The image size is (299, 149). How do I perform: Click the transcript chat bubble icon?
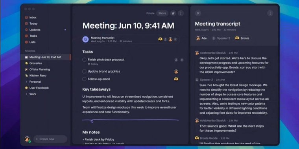tap(85, 39)
